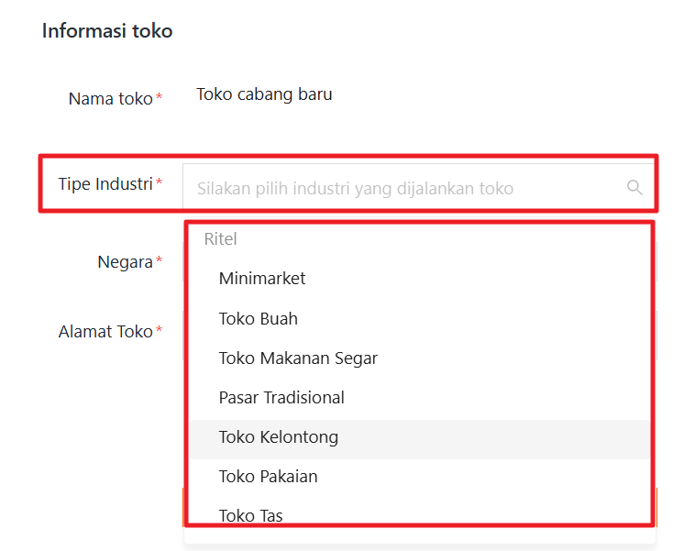Screen dimensions: 684x551
Task: Click the required asterisk beside Tipe Industri
Action: pos(159,183)
